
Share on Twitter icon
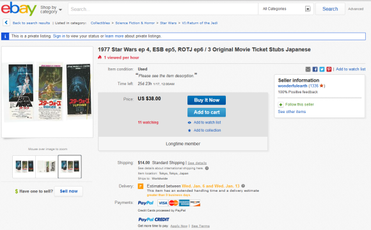(322, 69)
